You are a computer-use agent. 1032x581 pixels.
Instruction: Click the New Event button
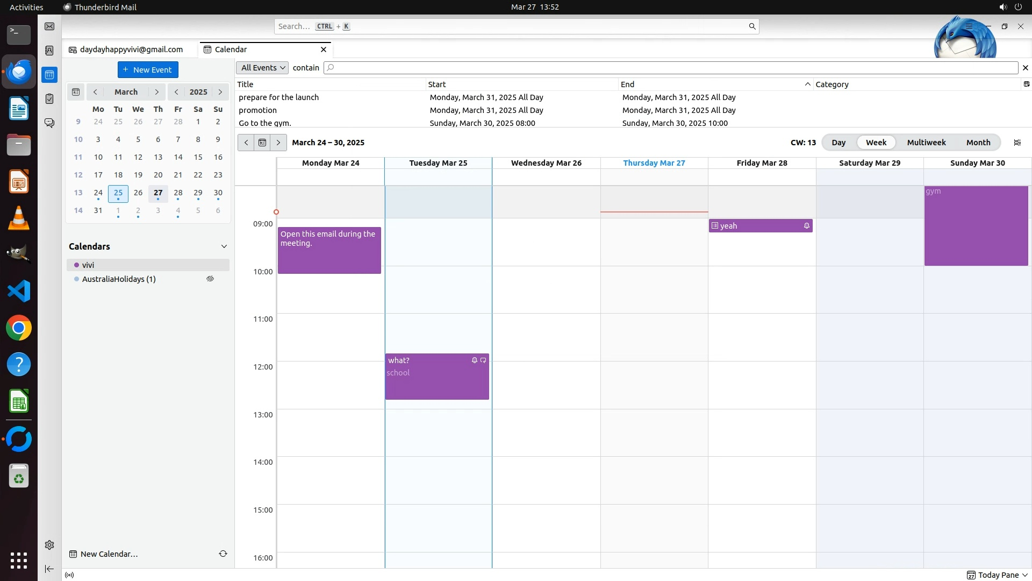coord(148,70)
